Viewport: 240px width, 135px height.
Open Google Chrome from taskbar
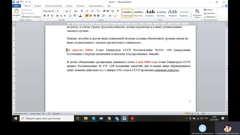[109, 118]
